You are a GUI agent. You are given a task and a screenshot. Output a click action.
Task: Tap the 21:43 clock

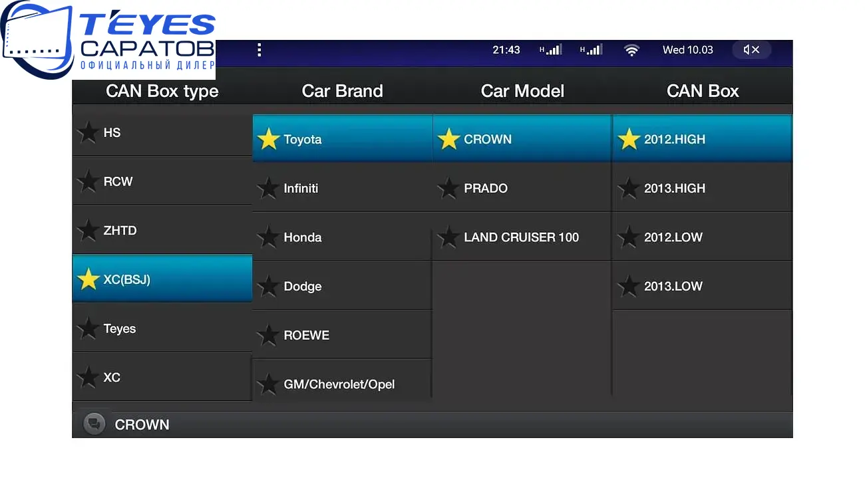[506, 50]
